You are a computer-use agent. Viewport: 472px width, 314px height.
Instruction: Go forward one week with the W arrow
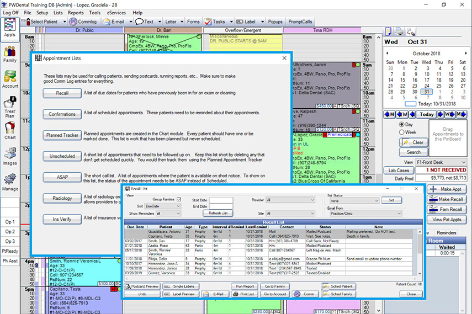[x=450, y=114]
